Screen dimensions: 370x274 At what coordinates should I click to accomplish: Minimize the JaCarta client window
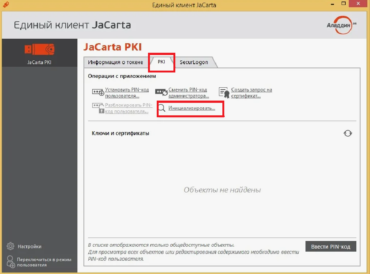click(332, 4)
